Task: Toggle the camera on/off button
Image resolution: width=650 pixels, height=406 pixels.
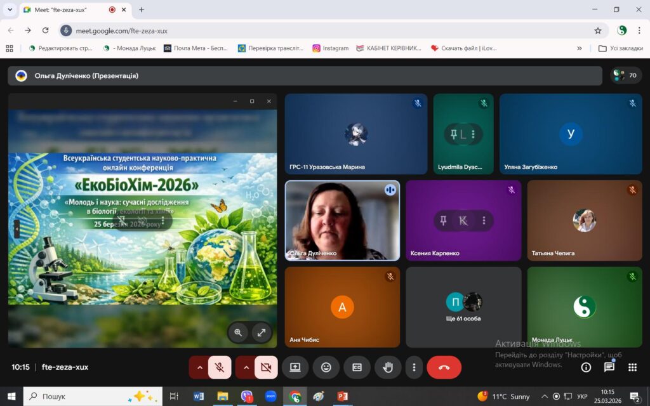Action: pos(266,367)
